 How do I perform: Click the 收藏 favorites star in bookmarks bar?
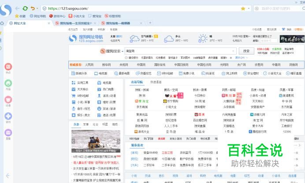click(x=20, y=16)
